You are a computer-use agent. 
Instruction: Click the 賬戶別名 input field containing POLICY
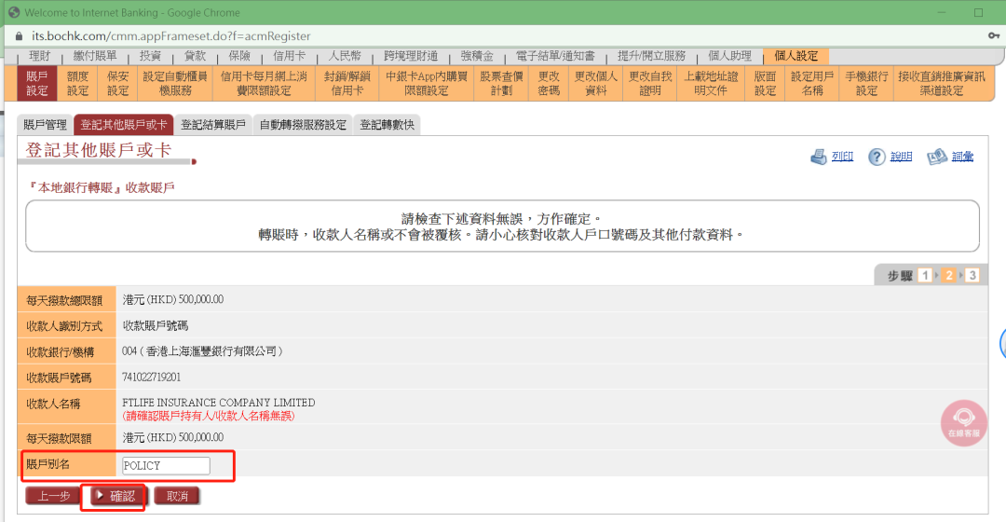(x=166, y=465)
